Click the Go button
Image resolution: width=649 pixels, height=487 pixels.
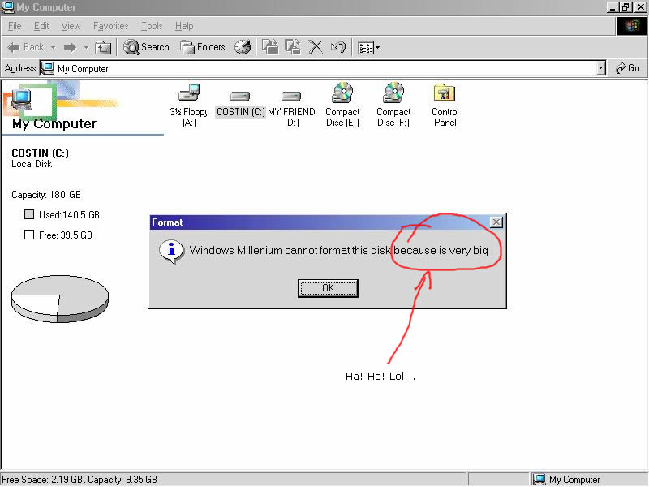[627, 68]
